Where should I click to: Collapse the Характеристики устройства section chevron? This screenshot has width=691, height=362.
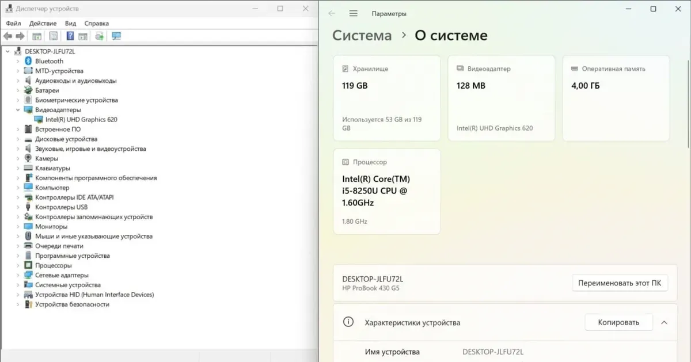tap(664, 323)
